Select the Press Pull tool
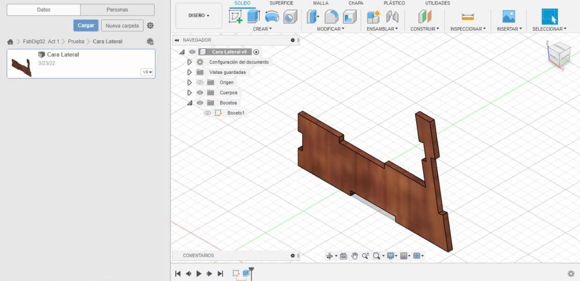The image size is (580, 281). (313, 17)
